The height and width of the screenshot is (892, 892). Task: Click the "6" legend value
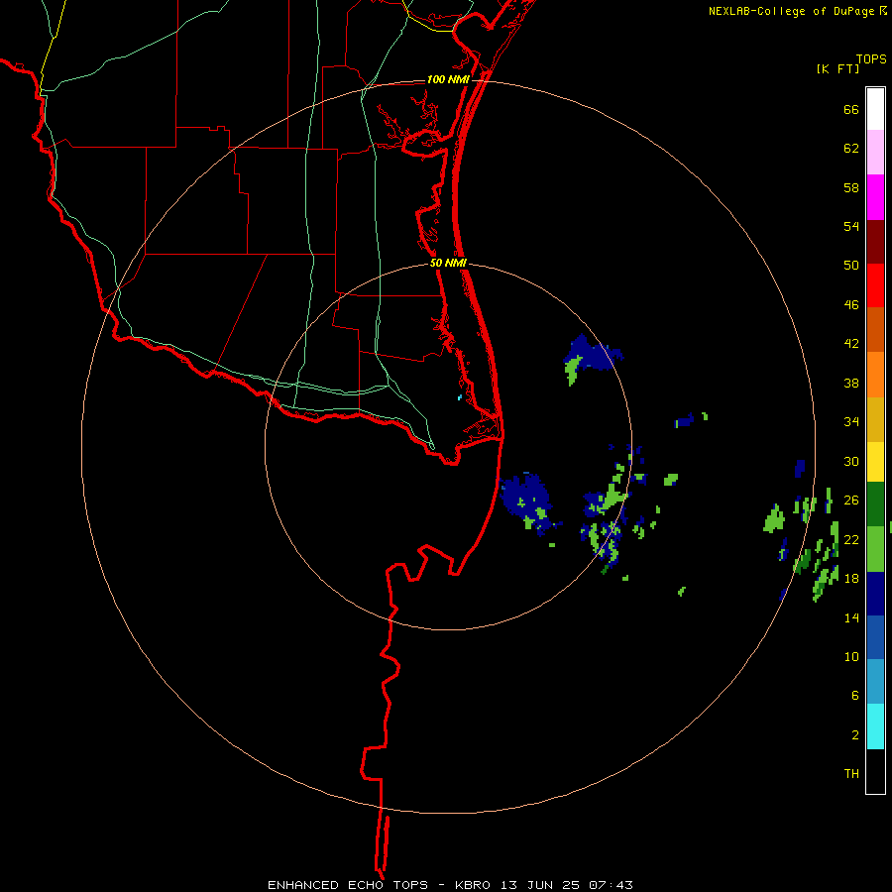pos(855,696)
